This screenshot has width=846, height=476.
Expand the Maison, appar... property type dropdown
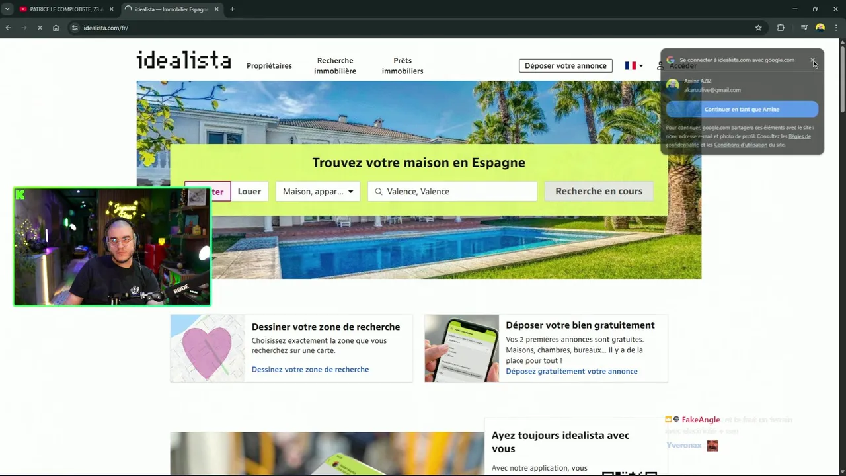tap(318, 192)
